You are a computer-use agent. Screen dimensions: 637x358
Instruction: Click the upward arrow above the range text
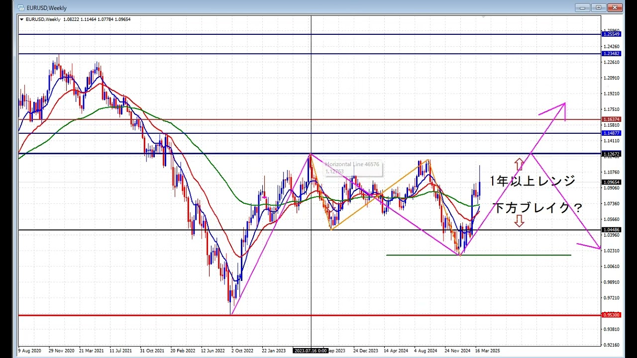click(519, 164)
